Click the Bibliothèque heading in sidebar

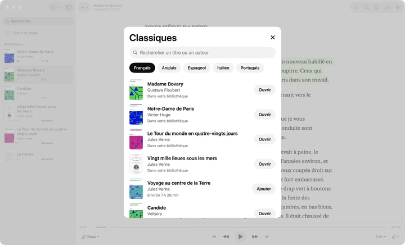click(x=13, y=44)
